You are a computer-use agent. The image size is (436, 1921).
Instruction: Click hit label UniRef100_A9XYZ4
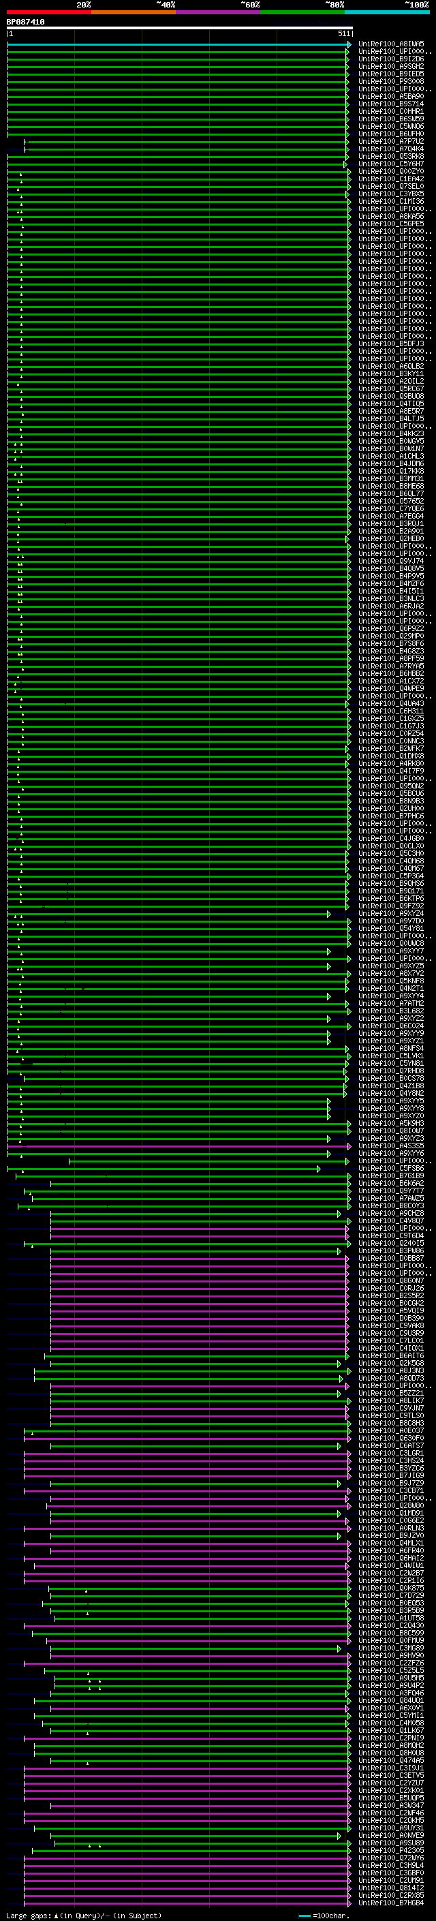[x=391, y=914]
